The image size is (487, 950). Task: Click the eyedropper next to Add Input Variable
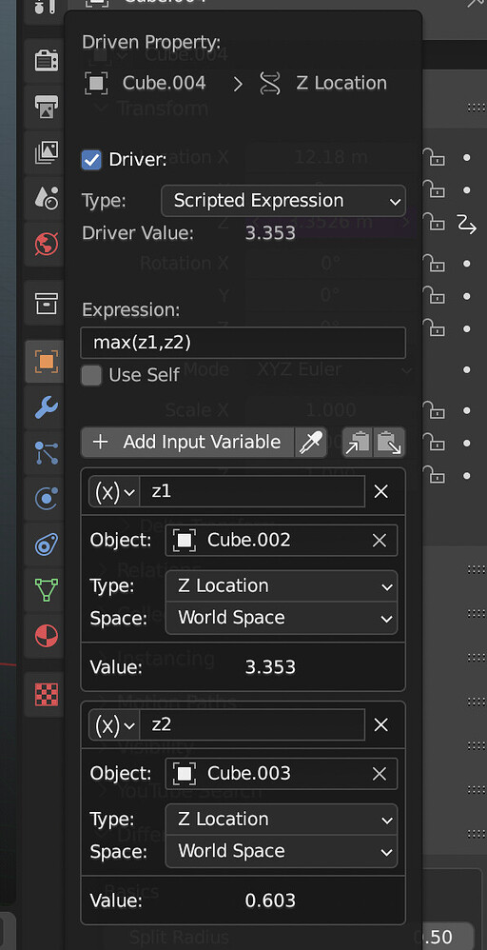pos(311,443)
